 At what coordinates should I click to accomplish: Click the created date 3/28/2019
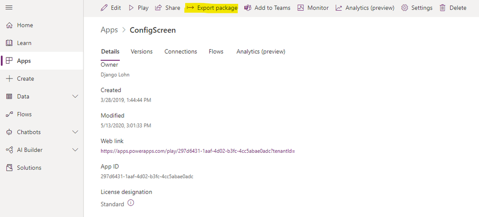126,100
